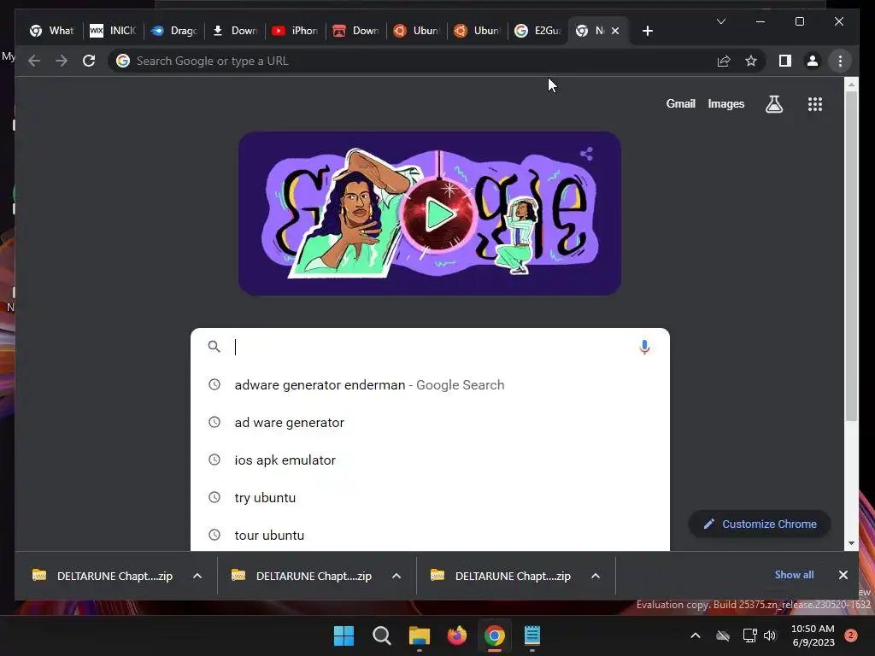Switch to the second Ubuntu tab

pos(478,31)
